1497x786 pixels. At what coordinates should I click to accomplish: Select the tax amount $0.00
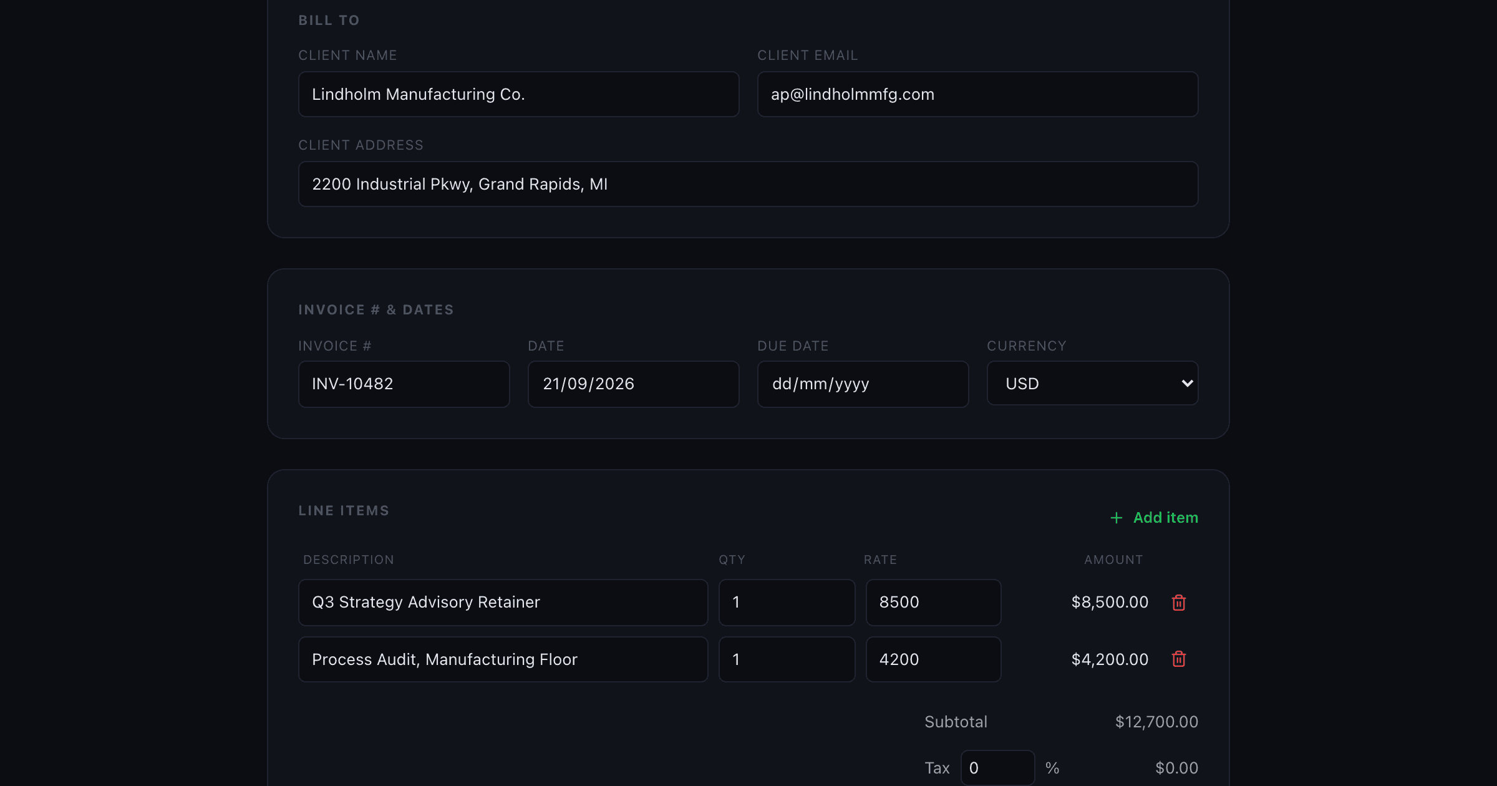click(1176, 768)
